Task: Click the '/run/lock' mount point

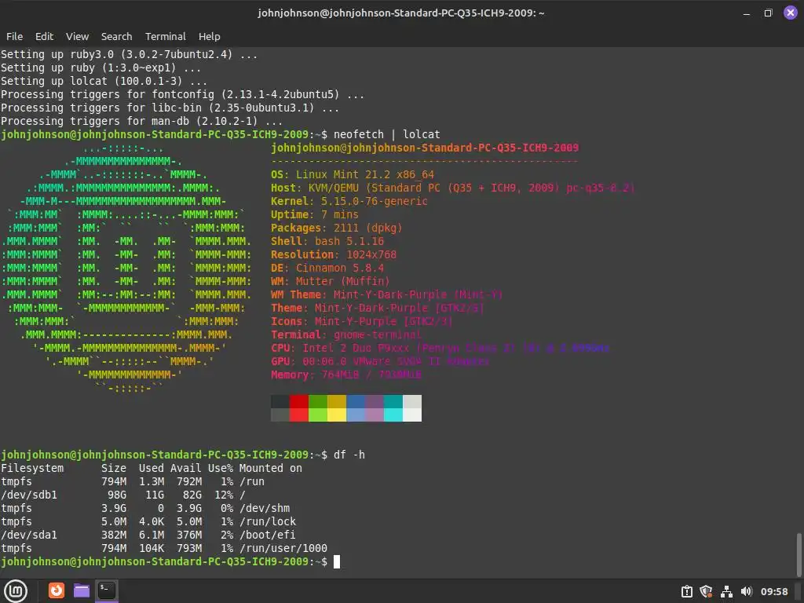Action: 267,521
